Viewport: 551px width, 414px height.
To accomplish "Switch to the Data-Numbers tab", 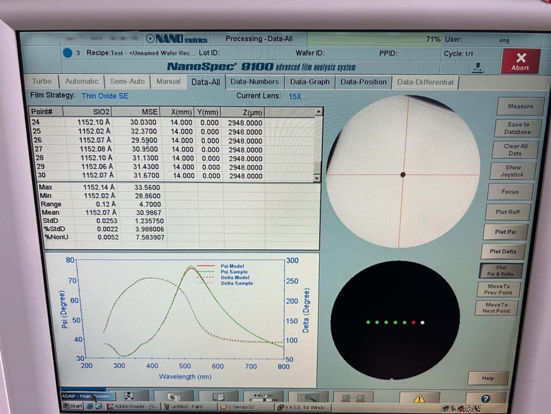I will click(x=255, y=82).
